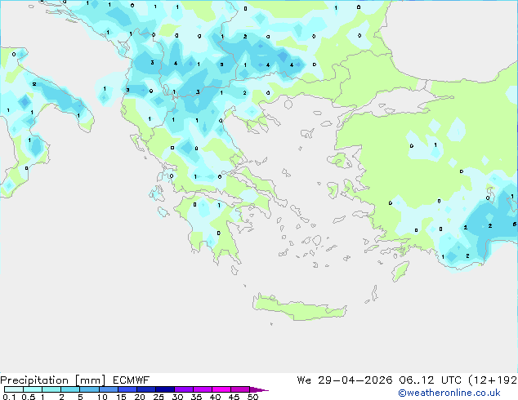Pick the 10–15 mm legend color swatch
Viewport: 518px width, 400px height.
pos(109,389)
